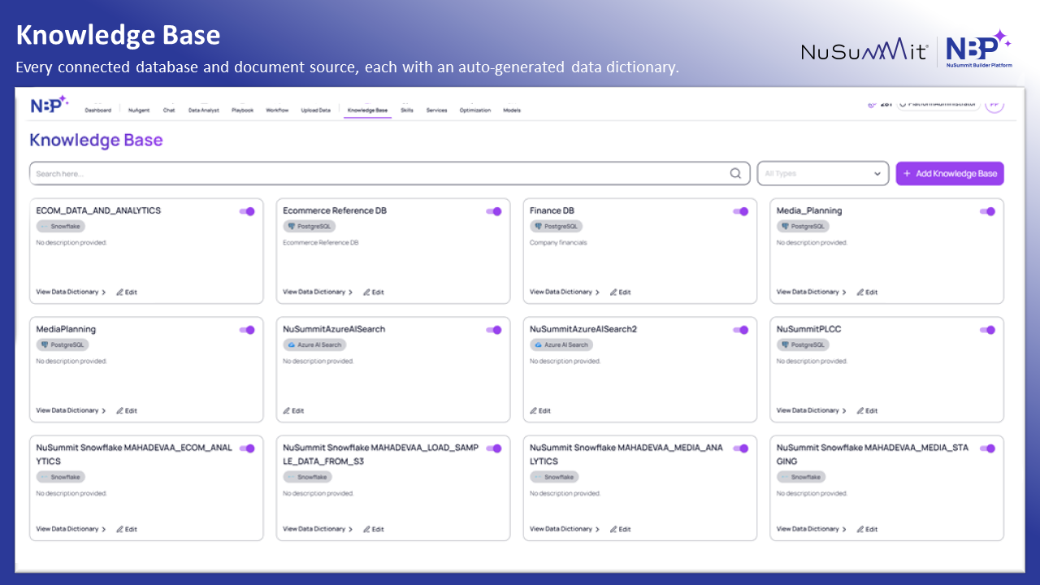1040x585 pixels.
Task: Click the NBP logo in the app header
Action: click(50, 106)
